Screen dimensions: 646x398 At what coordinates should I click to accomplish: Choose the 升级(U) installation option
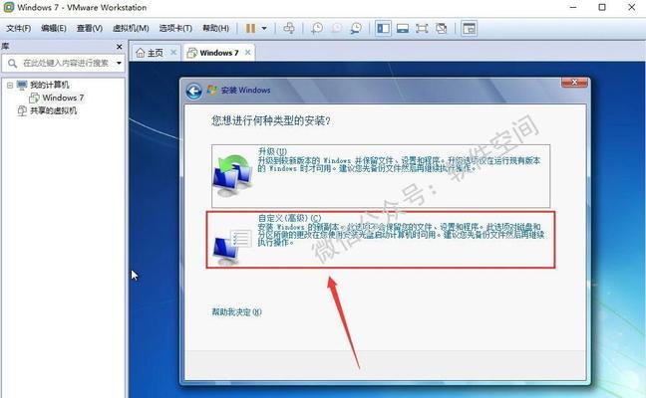pyautogui.click(x=381, y=175)
